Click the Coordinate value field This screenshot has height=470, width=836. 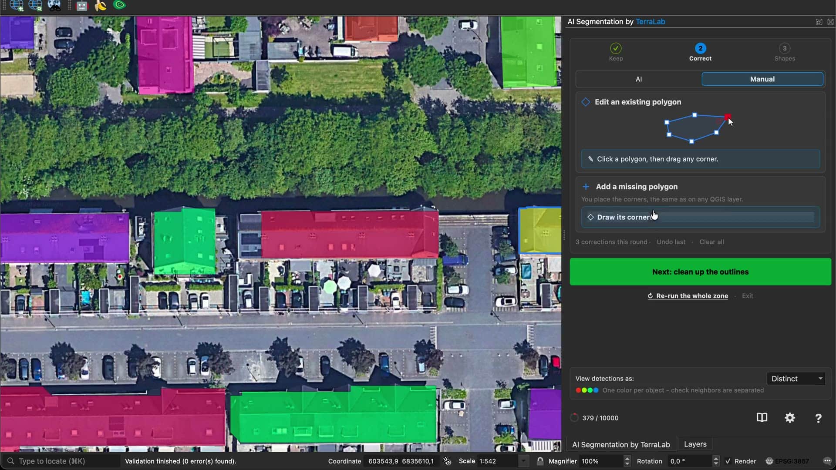(401, 461)
